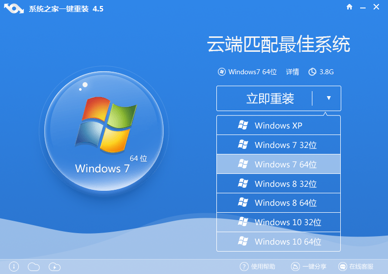388x274 pixels.
Task: Click the Windows 7 glass orb image
Action: tap(104, 131)
